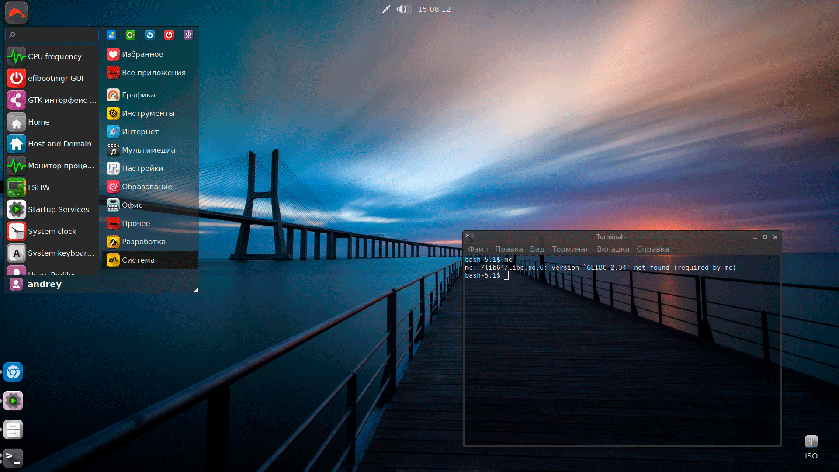Screen dimensions: 839x472
Task: Open Терминал menu in the terminal
Action: click(570, 249)
